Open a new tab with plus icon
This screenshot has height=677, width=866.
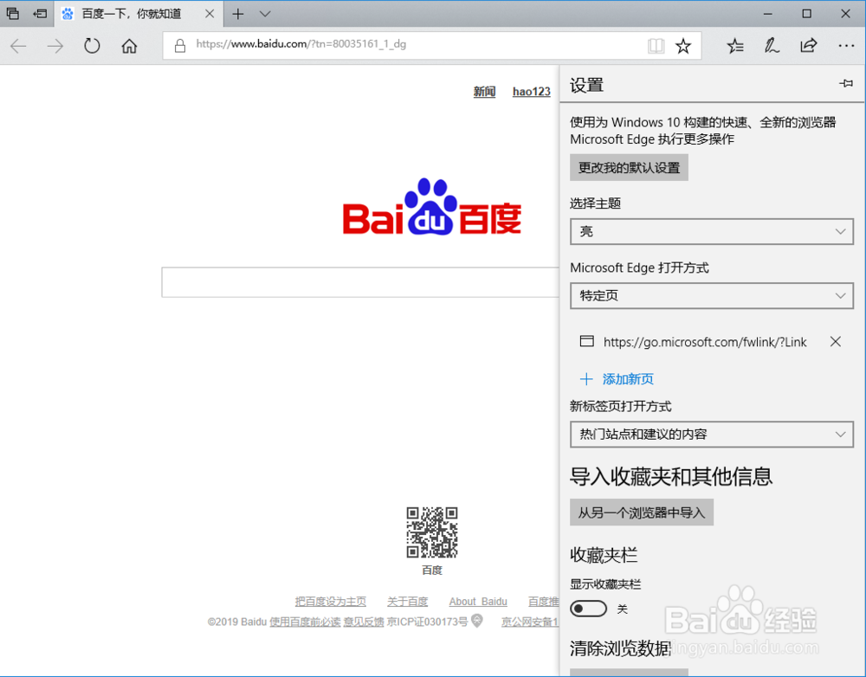pos(238,14)
